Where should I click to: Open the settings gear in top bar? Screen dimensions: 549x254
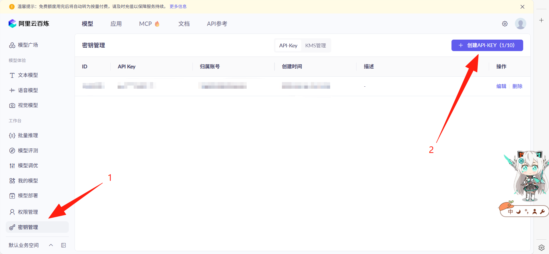point(505,24)
